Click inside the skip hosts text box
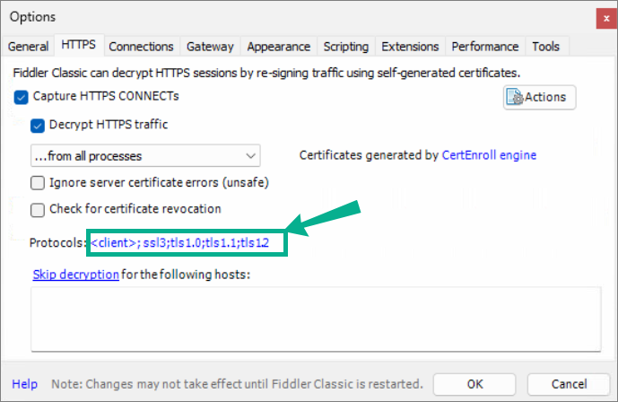The width and height of the screenshot is (618, 402). pyautogui.click(x=316, y=319)
